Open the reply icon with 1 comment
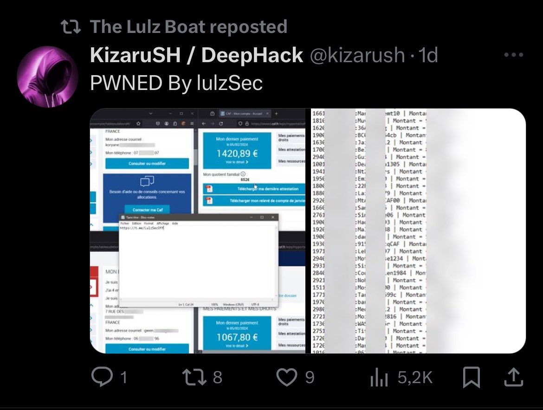Screen dimensions: 543x410 click(109, 377)
